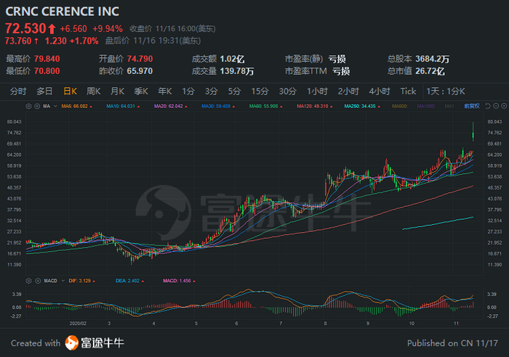Select the 15分 timeframe
The image size is (509, 357).
[260, 91]
